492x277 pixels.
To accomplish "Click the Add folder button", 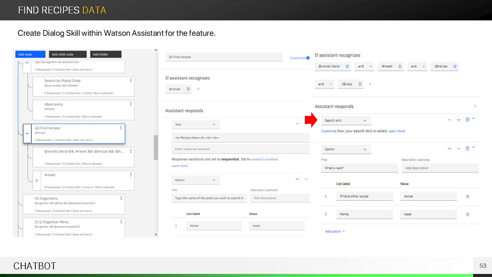I will (x=106, y=54).
